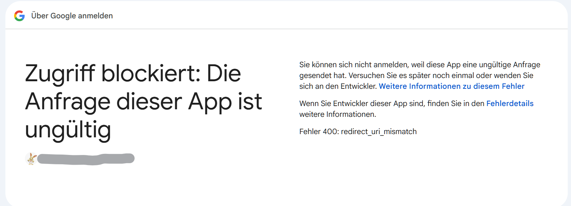Click the Google "G" logo
The height and width of the screenshot is (206, 571).
pyautogui.click(x=19, y=16)
